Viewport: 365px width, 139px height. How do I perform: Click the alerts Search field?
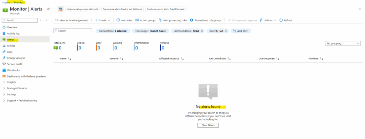pyautogui.click(x=73, y=31)
